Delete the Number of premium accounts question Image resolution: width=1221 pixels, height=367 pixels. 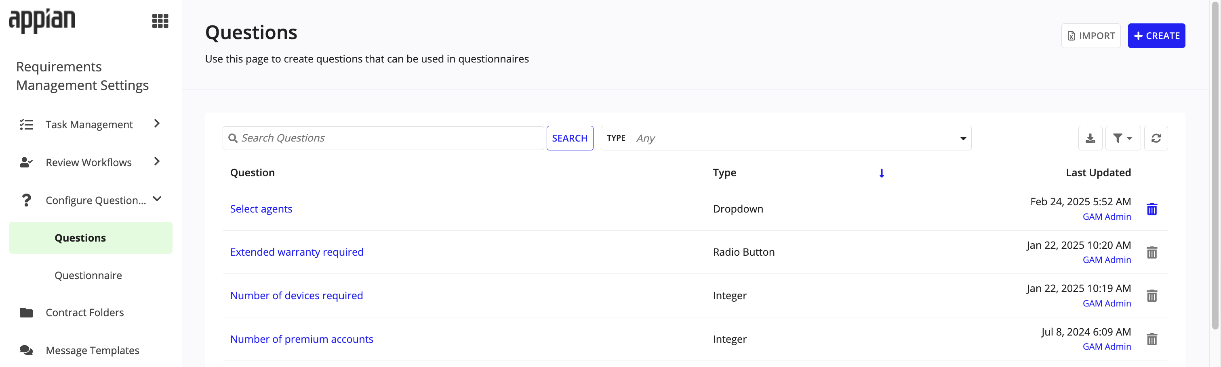tap(1152, 340)
